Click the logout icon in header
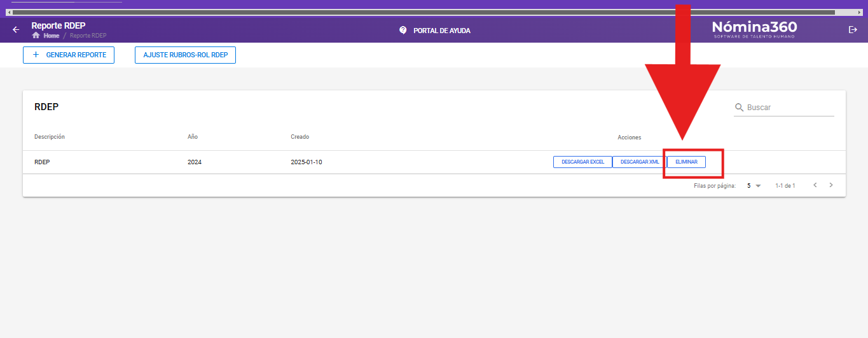The width and height of the screenshot is (868, 338). [x=853, y=30]
